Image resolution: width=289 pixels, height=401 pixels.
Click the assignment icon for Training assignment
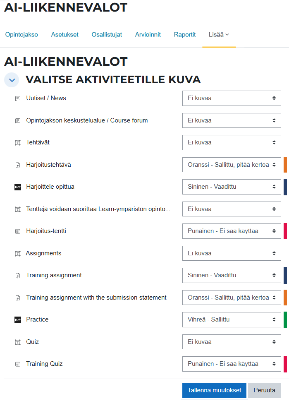17,275
